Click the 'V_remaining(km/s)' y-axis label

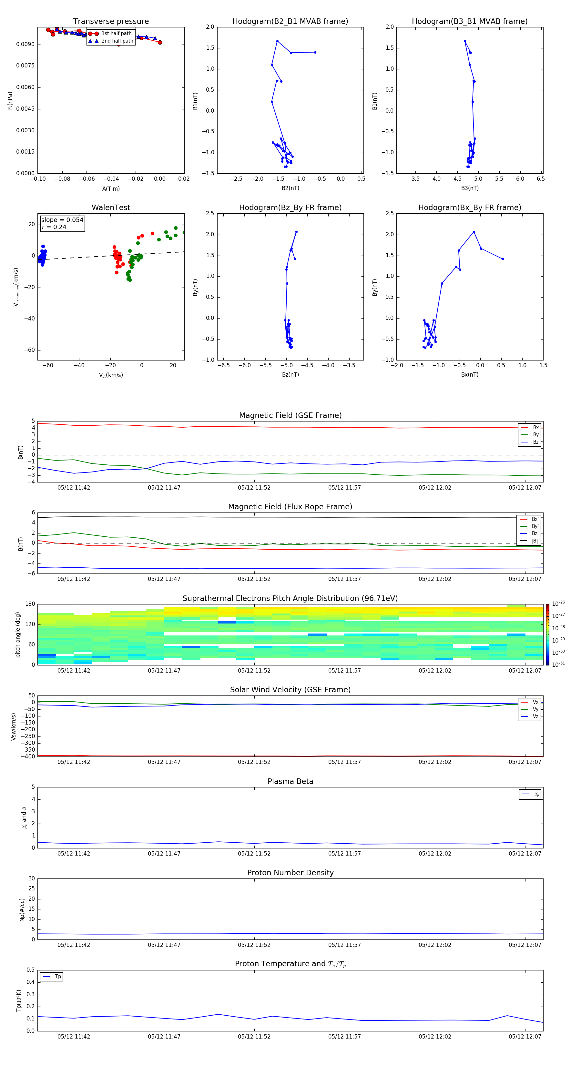point(16,287)
